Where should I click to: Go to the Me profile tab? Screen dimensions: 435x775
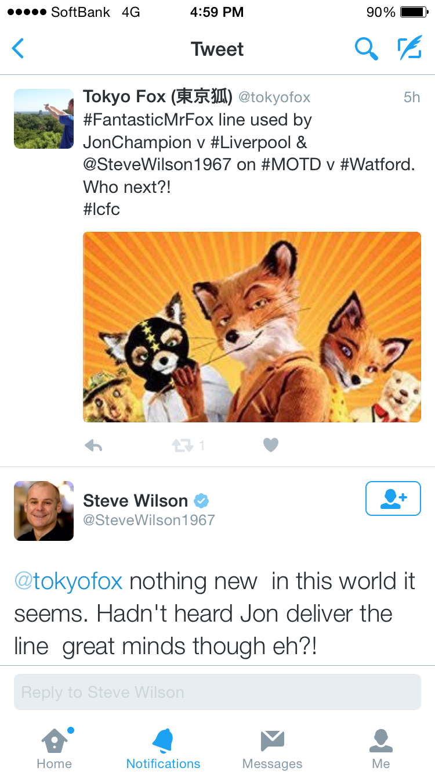click(381, 748)
